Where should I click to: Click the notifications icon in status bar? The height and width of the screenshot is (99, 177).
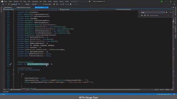175,94
